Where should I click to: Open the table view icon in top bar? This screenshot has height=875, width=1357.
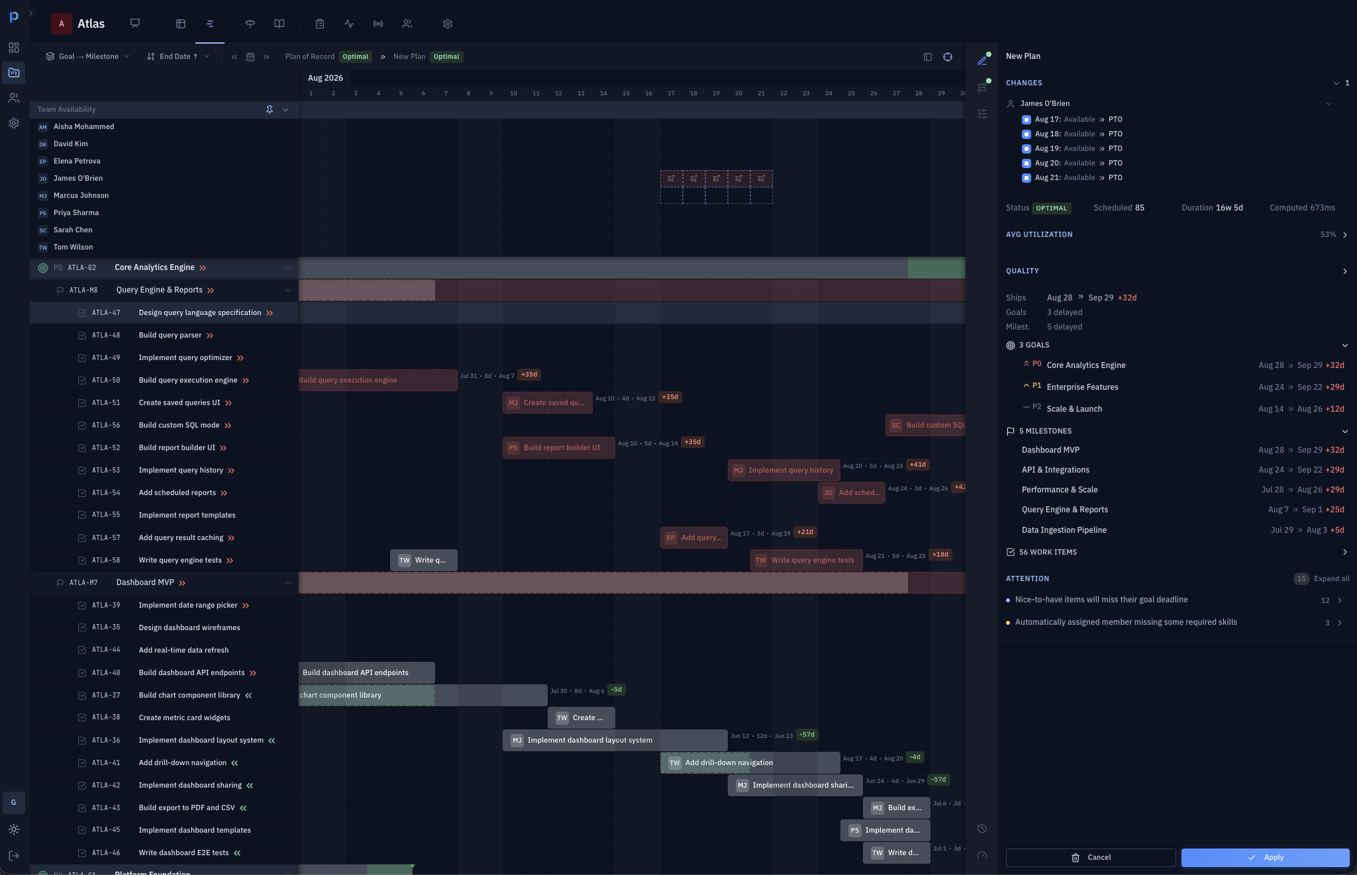[180, 23]
